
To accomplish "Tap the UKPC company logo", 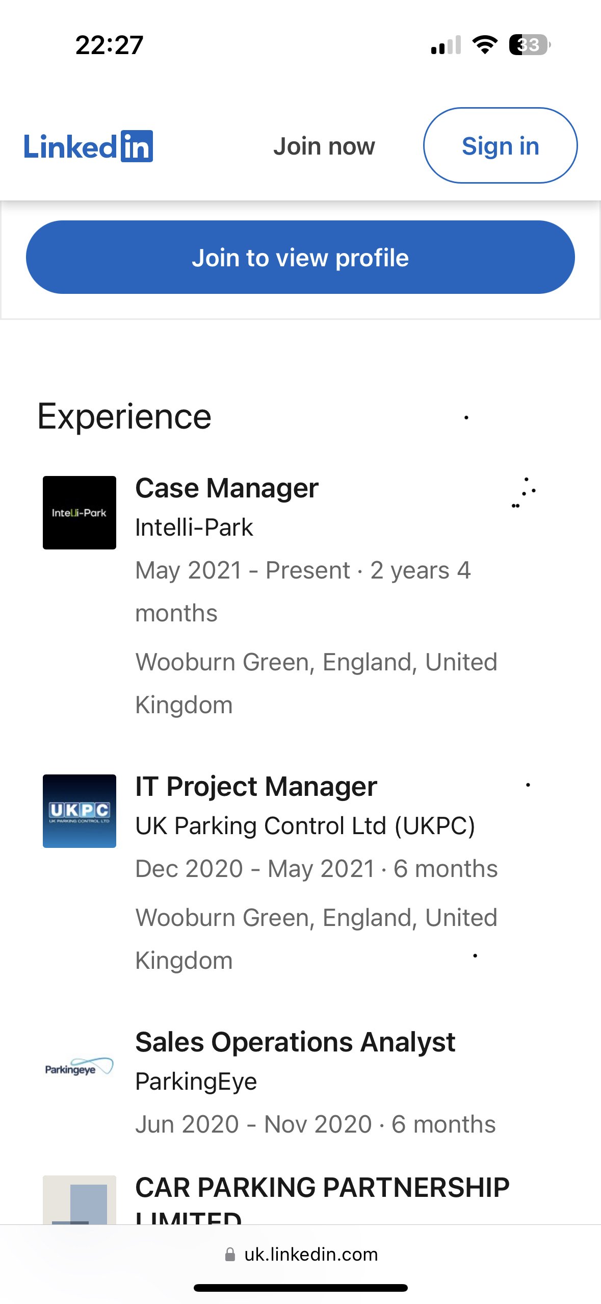I will point(80,811).
